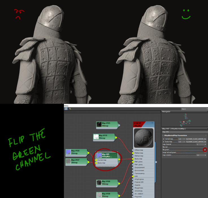Enable swap red and green checkbox

click(205, 152)
